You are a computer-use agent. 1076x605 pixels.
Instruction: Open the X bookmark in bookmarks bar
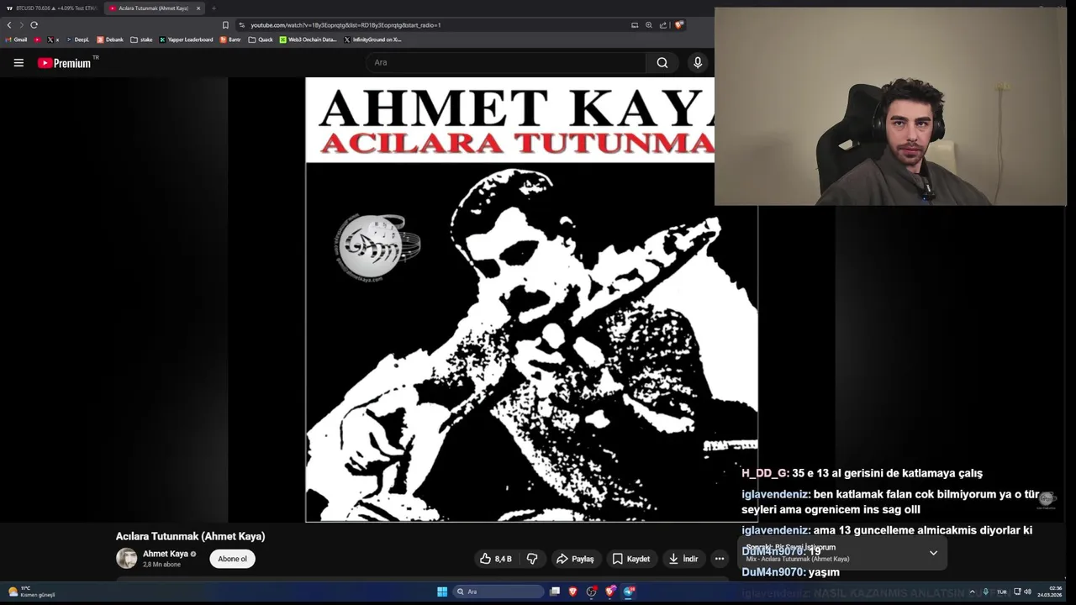click(53, 39)
